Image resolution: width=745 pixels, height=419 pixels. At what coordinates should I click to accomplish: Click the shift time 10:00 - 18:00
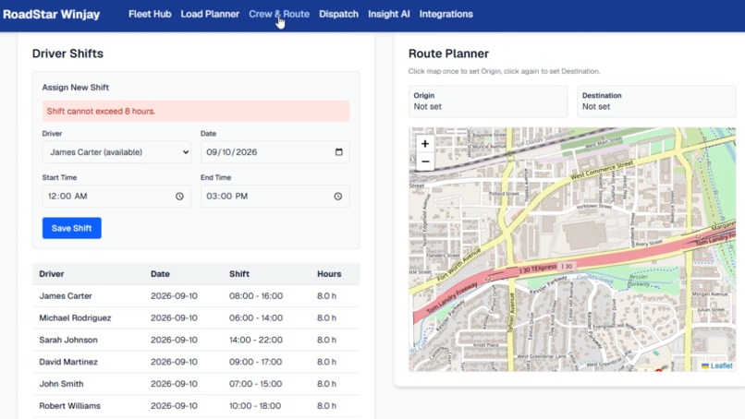[255, 406]
